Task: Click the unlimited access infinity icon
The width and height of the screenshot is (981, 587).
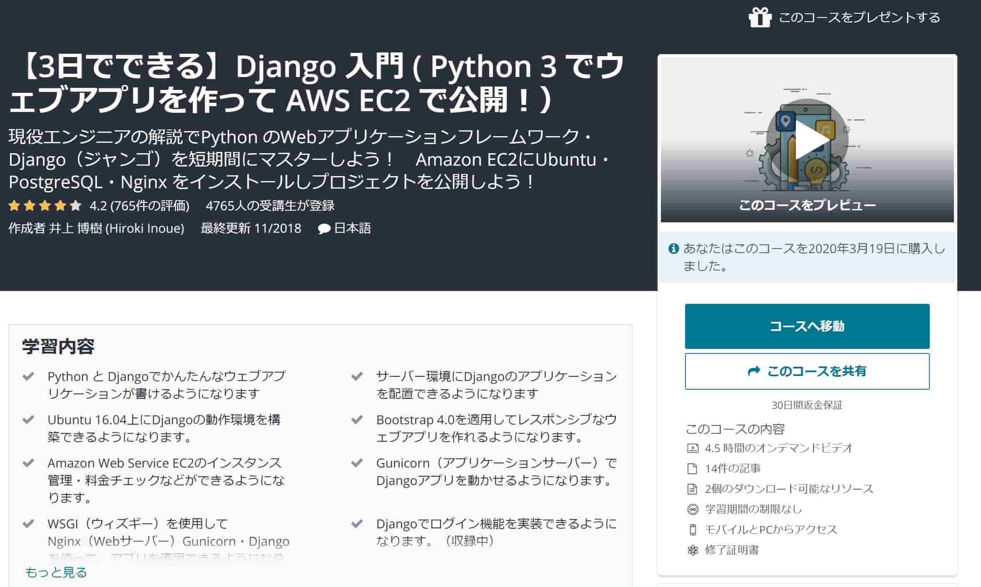Action: pos(693,509)
